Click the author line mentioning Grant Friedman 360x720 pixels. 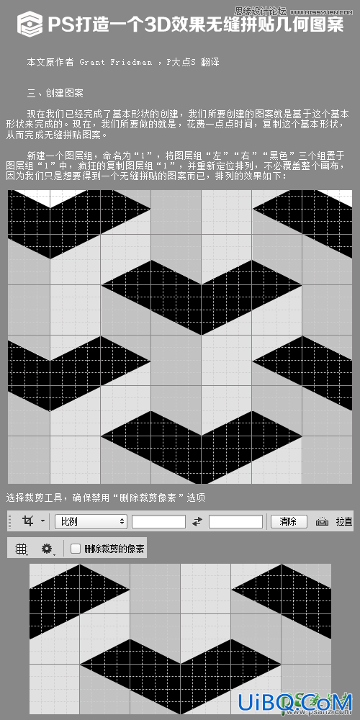123,62
